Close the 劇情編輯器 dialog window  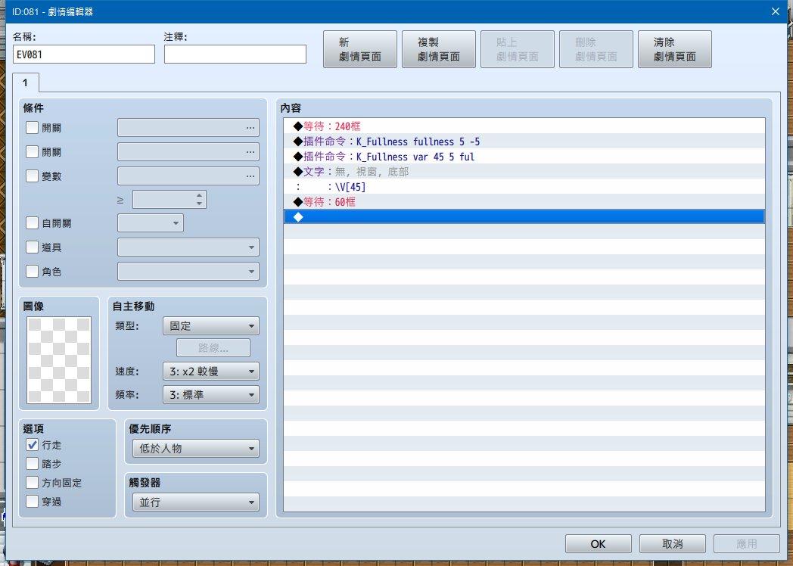tap(776, 11)
